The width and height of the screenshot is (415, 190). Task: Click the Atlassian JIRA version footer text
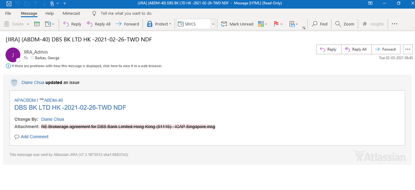point(69,155)
